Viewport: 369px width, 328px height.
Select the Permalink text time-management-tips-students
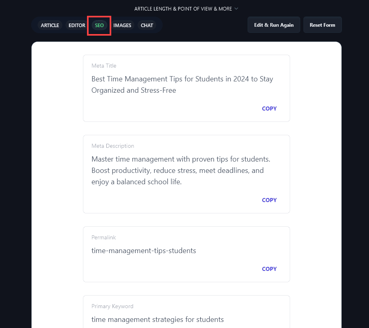[x=144, y=251]
